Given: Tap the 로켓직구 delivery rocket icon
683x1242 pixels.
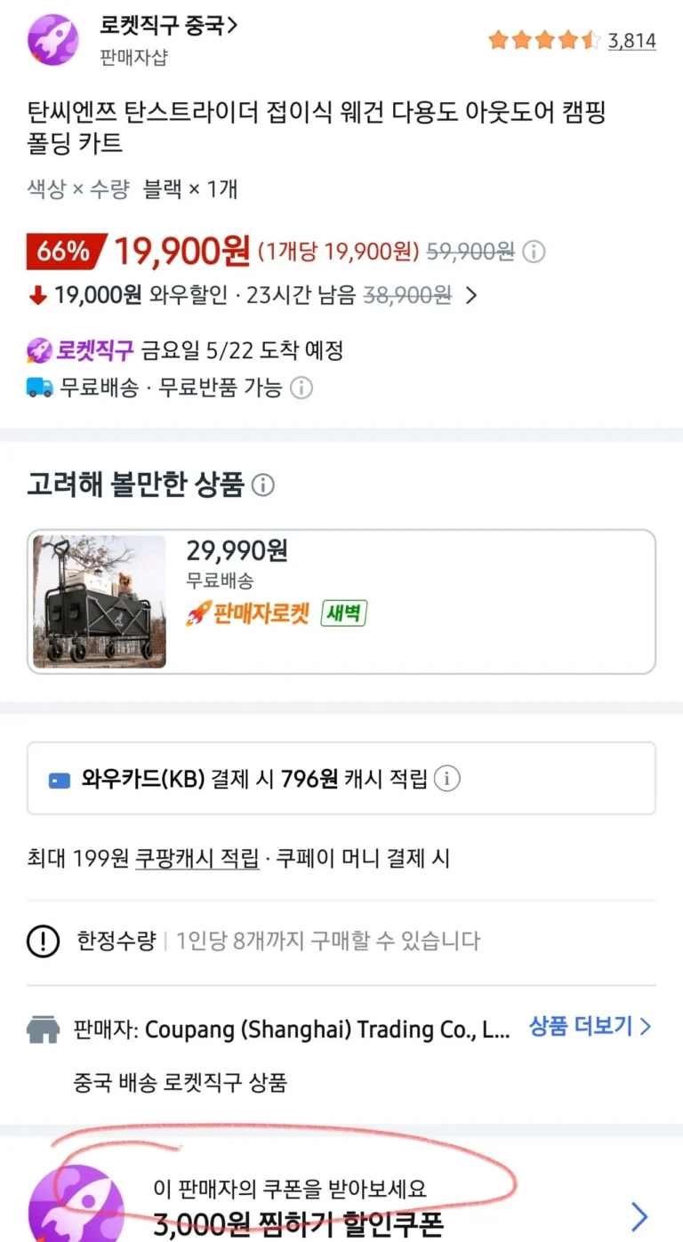Looking at the screenshot, I should (40, 350).
